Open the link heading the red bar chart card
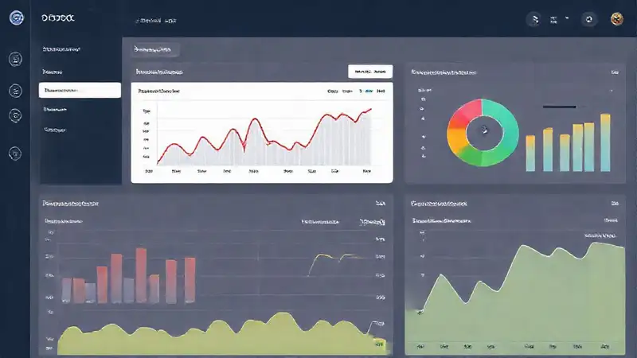Viewport: 637px width, 358px height. click(71, 204)
